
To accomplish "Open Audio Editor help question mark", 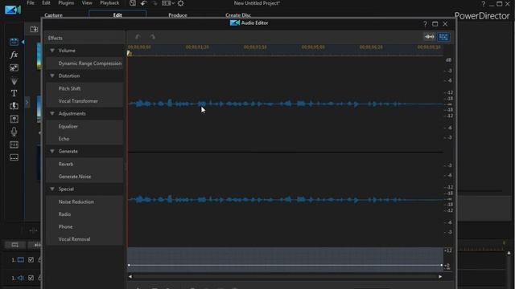I will [x=425, y=24].
